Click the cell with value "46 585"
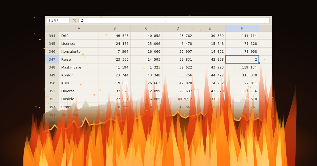 pos(115,36)
